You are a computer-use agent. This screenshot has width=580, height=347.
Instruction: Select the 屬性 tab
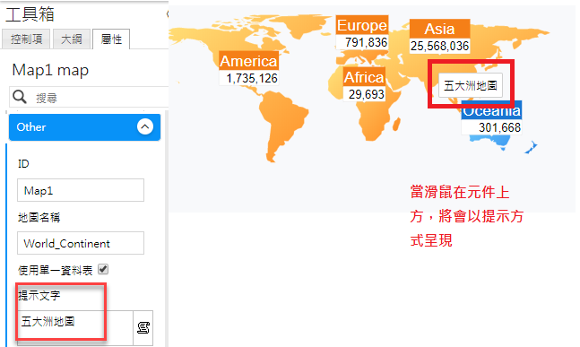[x=111, y=39]
